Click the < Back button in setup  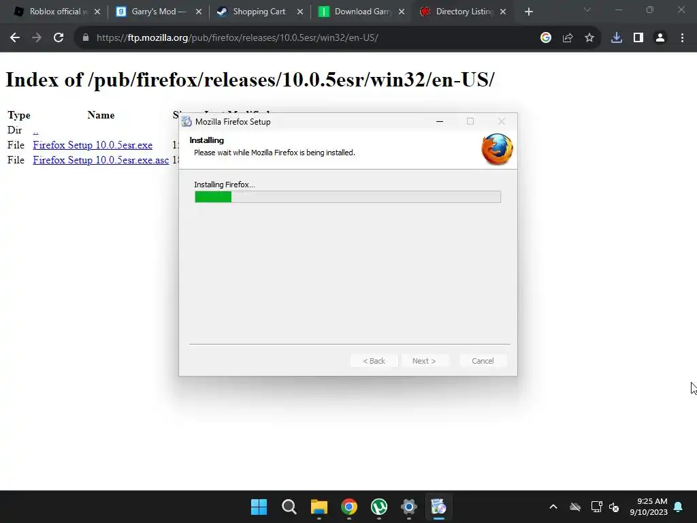pyautogui.click(x=374, y=361)
